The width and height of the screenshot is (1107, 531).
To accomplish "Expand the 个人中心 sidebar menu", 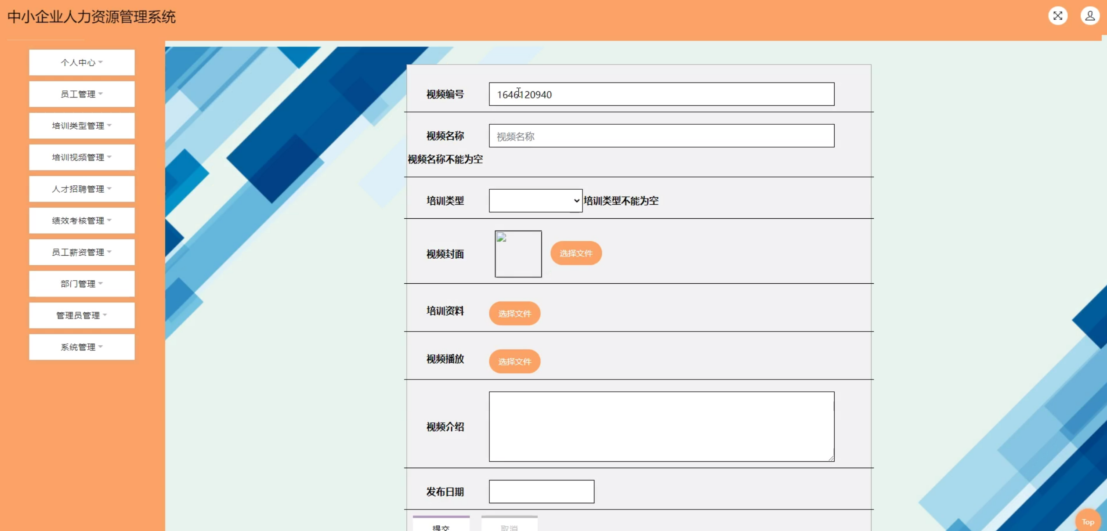I will 82,62.
